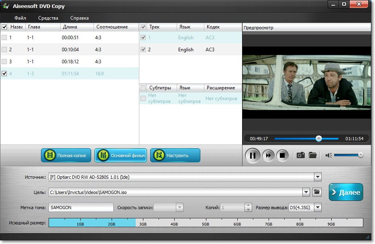Click the Кодек column header

pos(223,27)
